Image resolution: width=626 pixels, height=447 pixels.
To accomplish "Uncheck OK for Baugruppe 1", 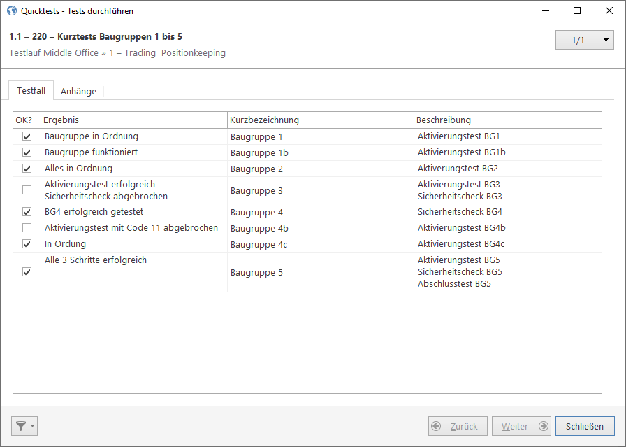I will coord(27,136).
